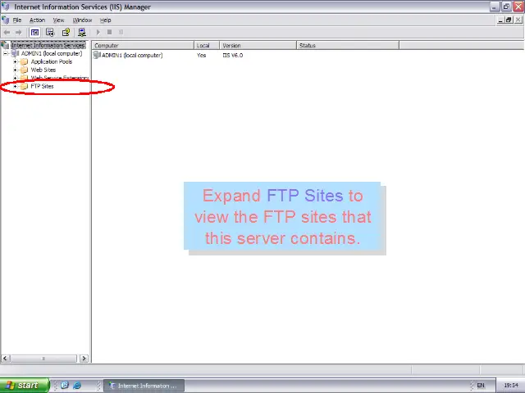Image resolution: width=525 pixels, height=393 pixels.
Task: Click the Connect to computer toolbar icon
Action: coord(82,33)
